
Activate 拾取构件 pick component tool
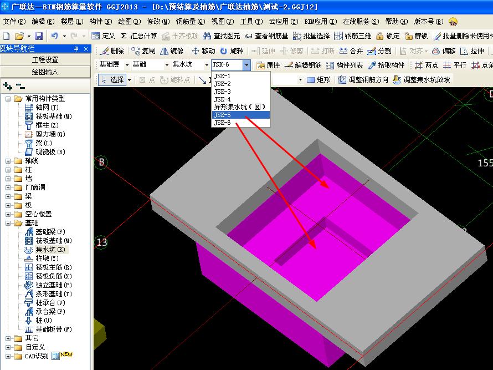386,65
